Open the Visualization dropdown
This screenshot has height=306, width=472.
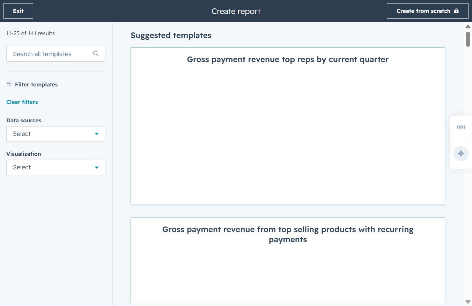click(x=56, y=167)
